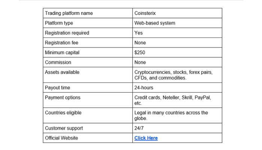Click the "Customer support" row label
The height and width of the screenshot is (150, 262).
tap(64, 128)
